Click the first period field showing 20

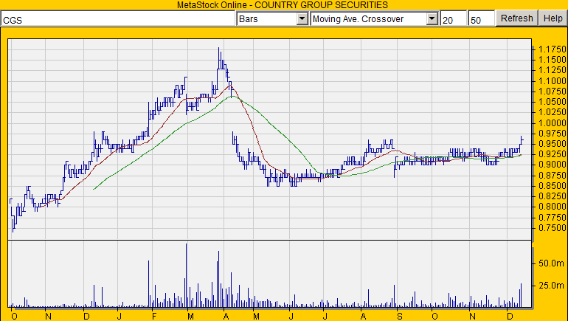click(454, 19)
